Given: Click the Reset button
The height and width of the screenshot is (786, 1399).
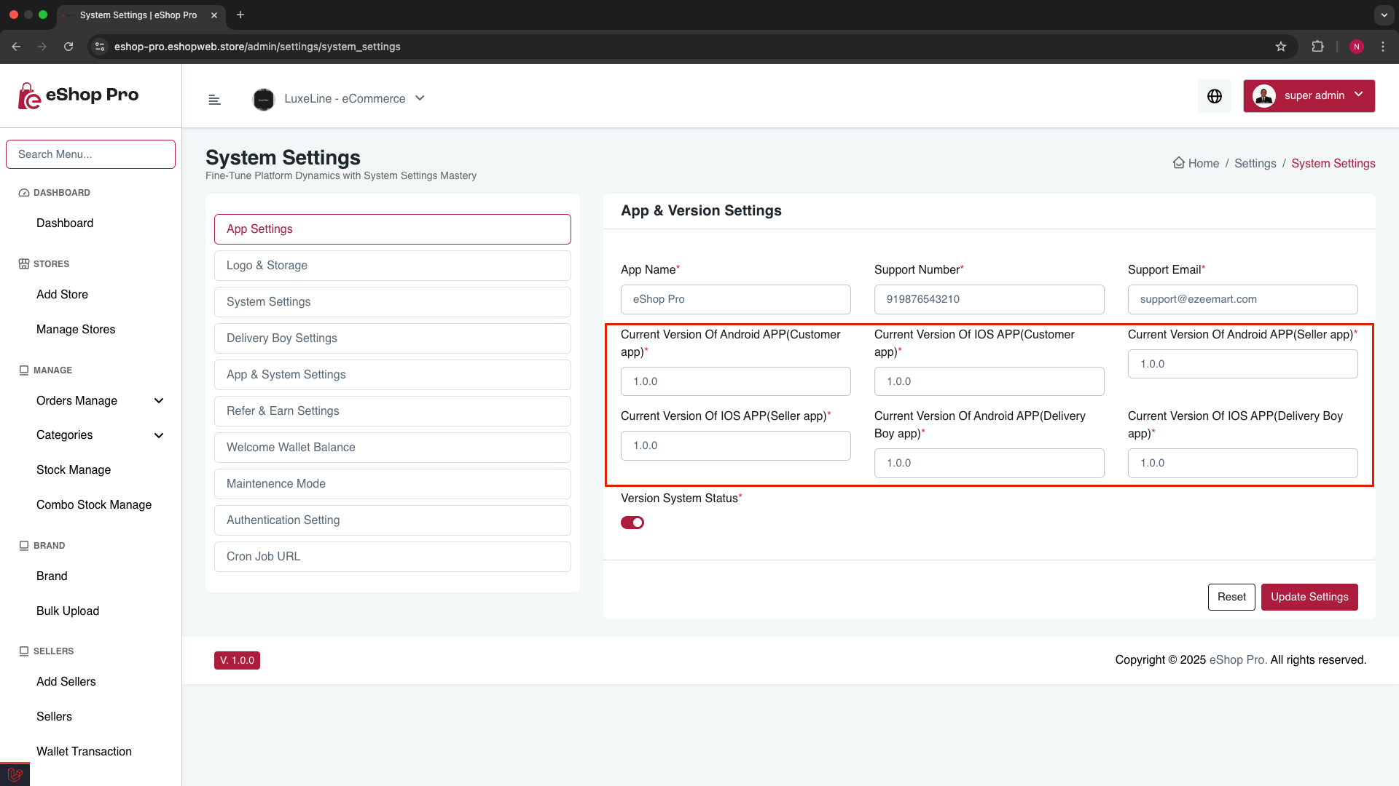Looking at the screenshot, I should click(x=1232, y=596).
